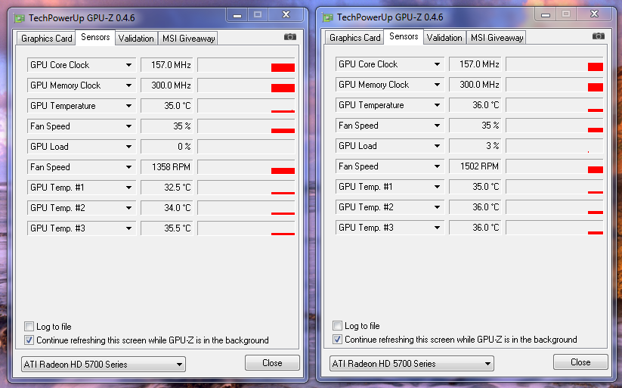The image size is (622, 388).
Task: Click GPU Temperature graph in left window
Action: (x=246, y=106)
